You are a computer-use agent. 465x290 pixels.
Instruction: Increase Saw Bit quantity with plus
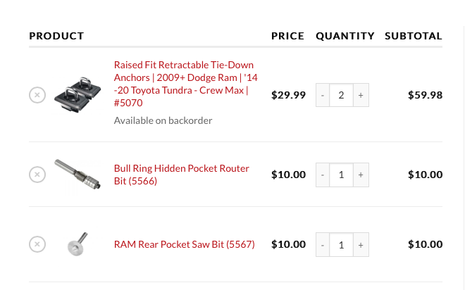click(361, 245)
